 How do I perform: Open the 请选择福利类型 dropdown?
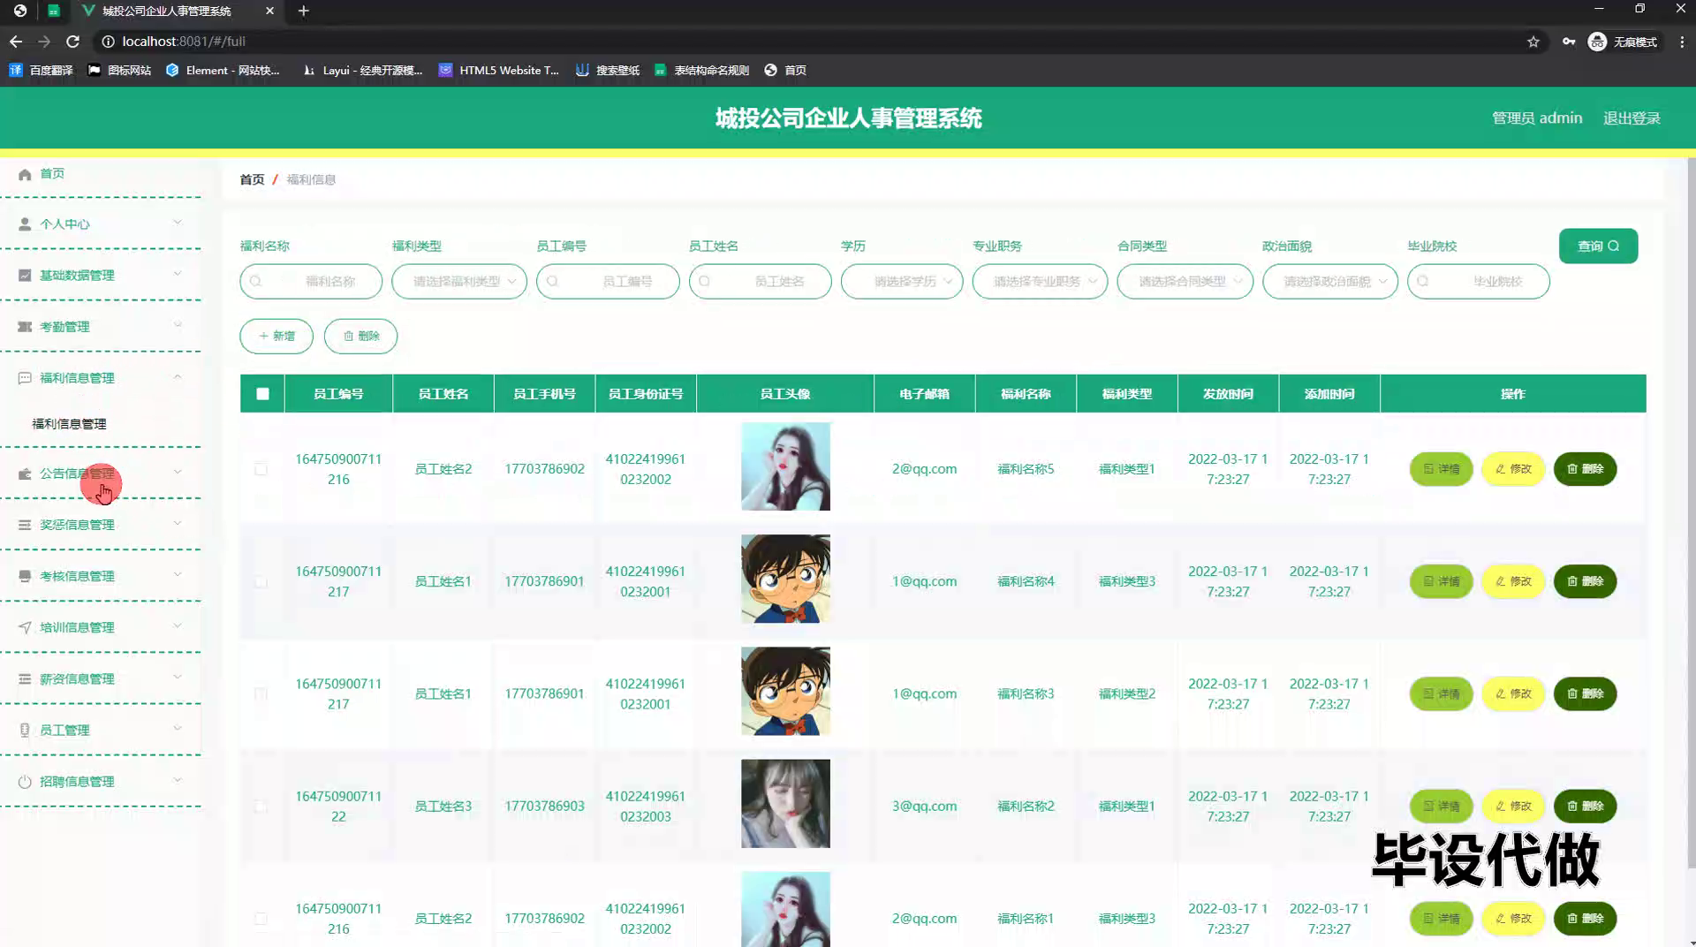[459, 282]
